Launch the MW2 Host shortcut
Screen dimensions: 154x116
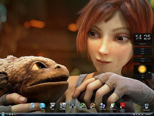click(x=113, y=106)
